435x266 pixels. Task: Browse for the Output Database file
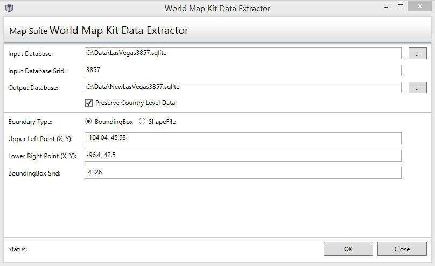[x=418, y=88]
